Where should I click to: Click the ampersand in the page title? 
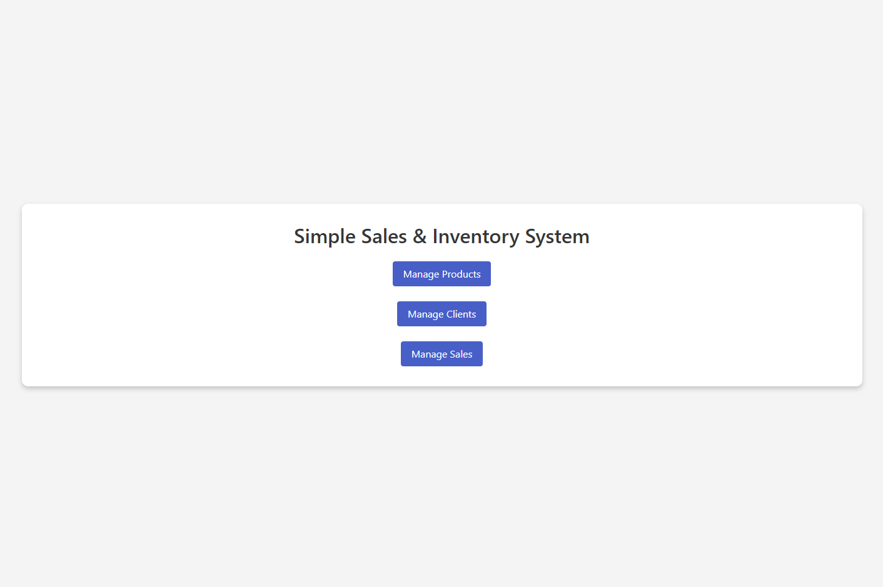coord(420,236)
